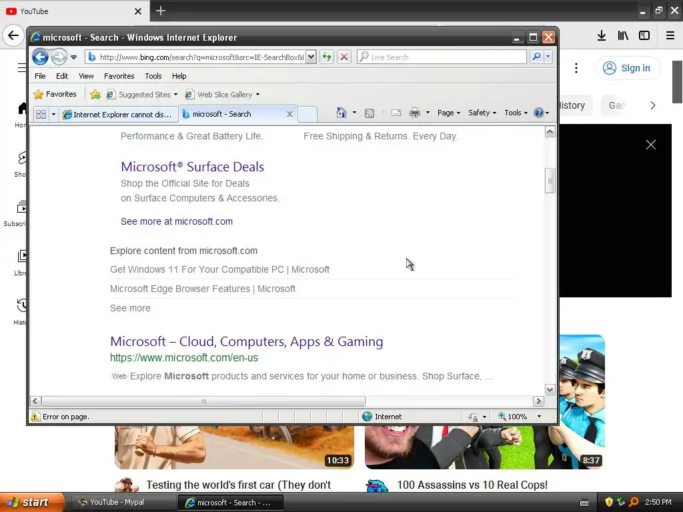Click 'See more at microsoft.com' link
Screen dimensions: 683x512
(x=176, y=221)
